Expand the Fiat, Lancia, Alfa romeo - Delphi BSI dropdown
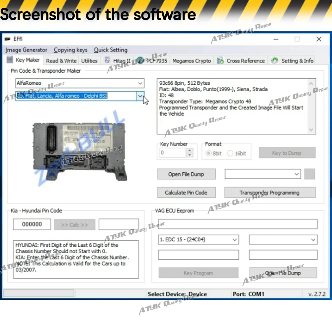The width and height of the screenshot is (332, 332). click(140, 96)
